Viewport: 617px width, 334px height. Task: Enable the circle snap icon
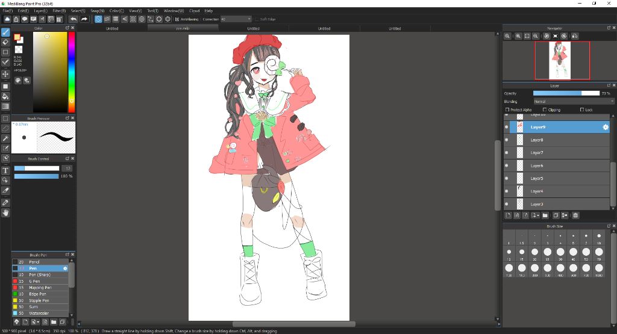pos(142,19)
